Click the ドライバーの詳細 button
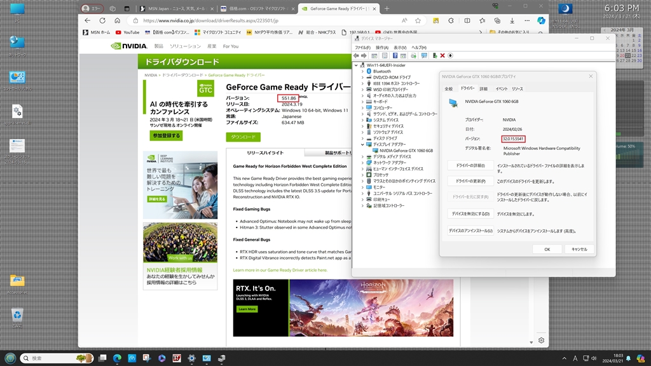Image resolution: width=651 pixels, height=366 pixels. click(x=470, y=166)
